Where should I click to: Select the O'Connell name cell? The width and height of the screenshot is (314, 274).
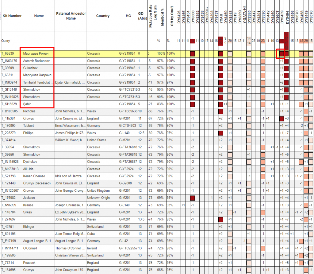pyautogui.click(x=30, y=248)
